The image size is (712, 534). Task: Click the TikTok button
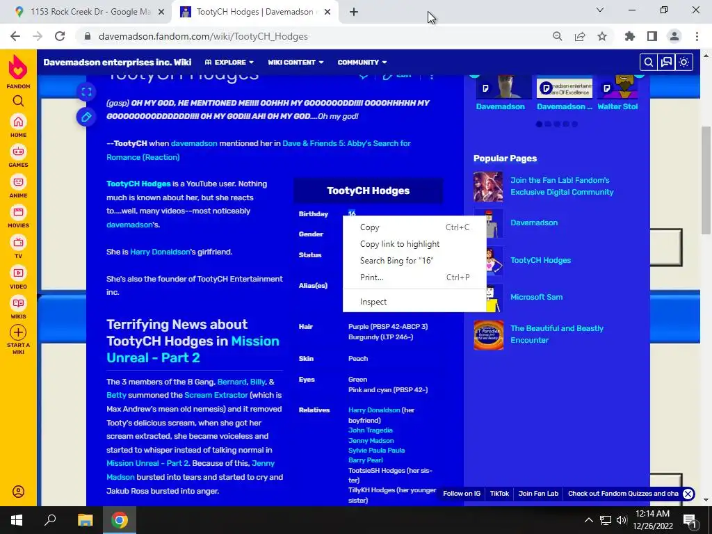(x=499, y=494)
